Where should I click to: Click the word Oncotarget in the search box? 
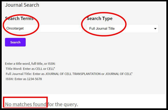click(15, 28)
